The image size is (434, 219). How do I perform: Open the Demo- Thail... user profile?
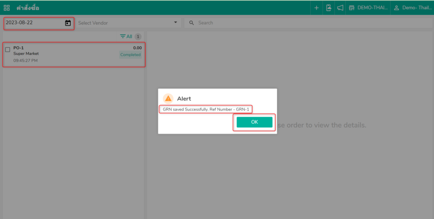(413, 8)
